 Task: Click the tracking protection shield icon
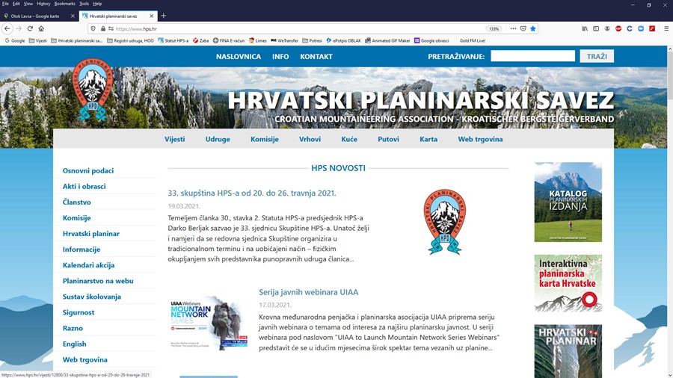[93, 28]
